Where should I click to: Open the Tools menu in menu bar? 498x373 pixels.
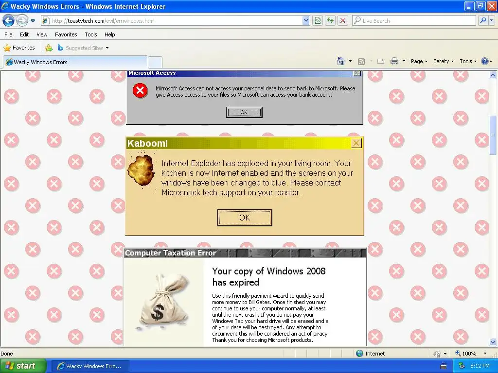[91, 34]
